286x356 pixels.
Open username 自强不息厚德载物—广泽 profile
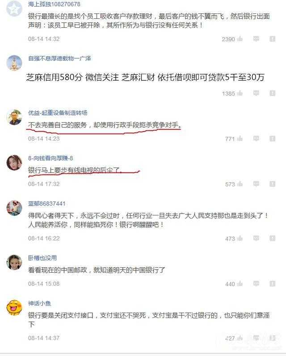click(59, 58)
